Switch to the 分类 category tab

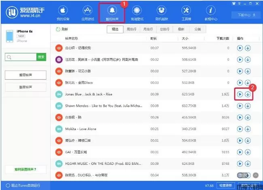coord(197,29)
